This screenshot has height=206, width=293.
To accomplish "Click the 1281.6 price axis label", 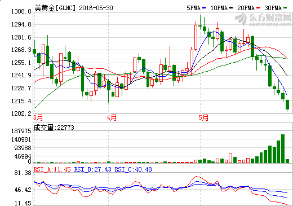I will point(21,37).
